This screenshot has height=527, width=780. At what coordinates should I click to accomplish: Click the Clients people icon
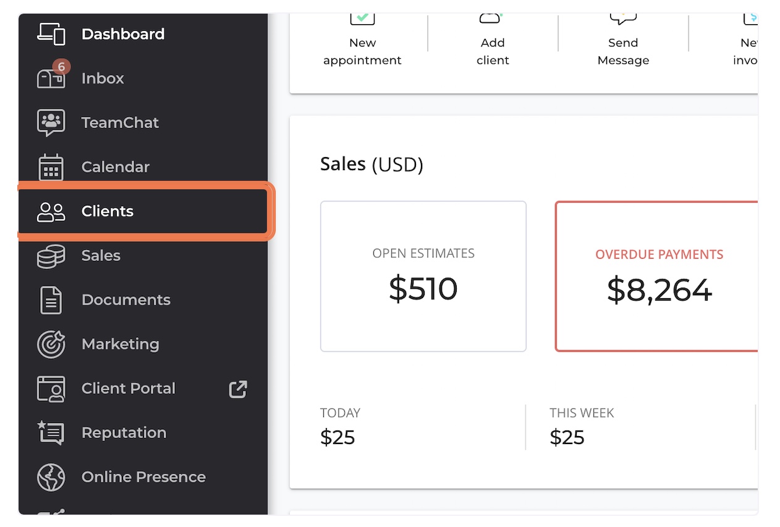pyautogui.click(x=51, y=212)
